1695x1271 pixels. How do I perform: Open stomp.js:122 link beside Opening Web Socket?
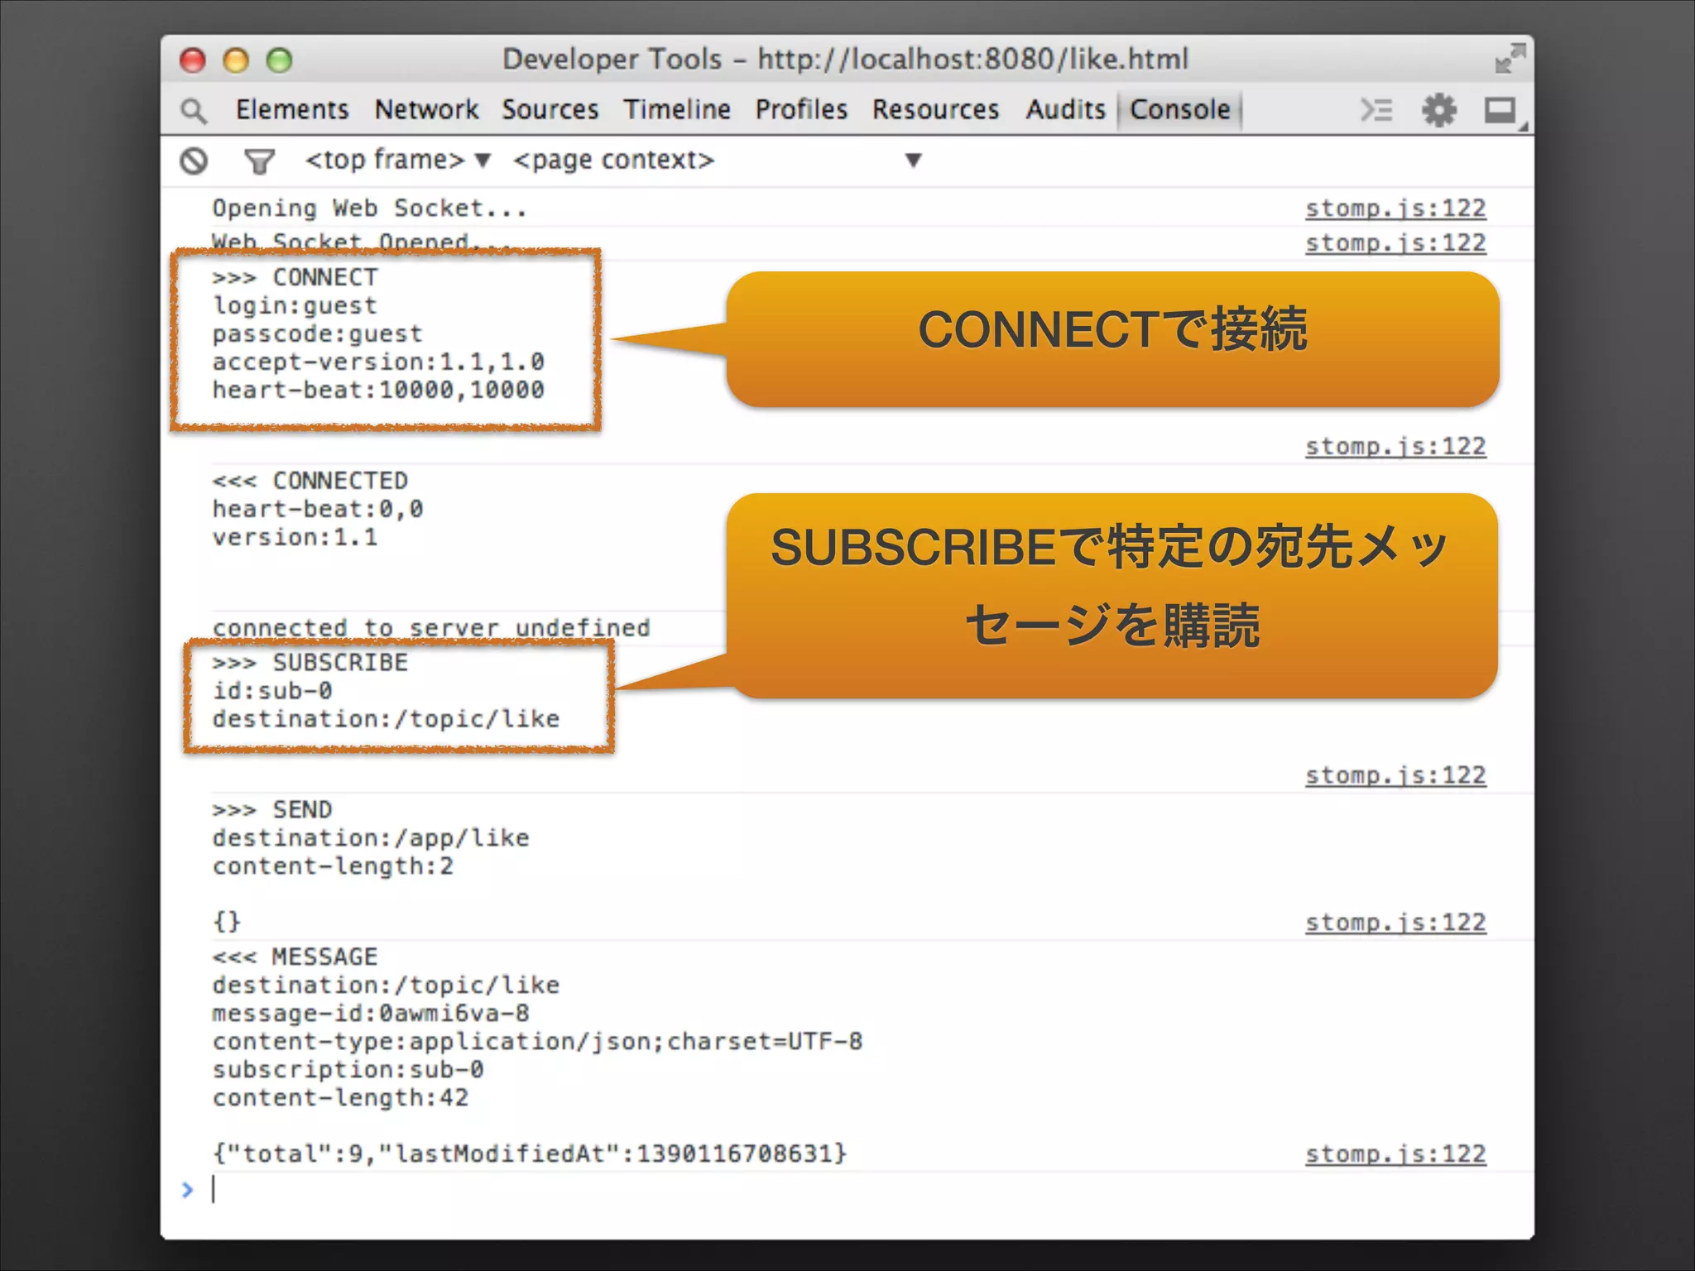point(1395,209)
